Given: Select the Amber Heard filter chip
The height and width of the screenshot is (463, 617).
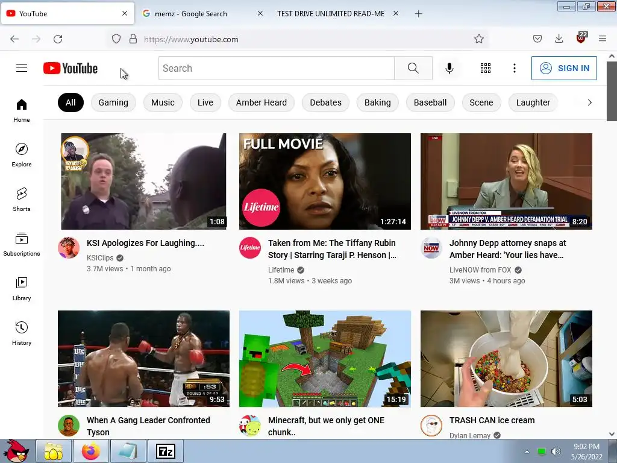Looking at the screenshot, I should point(262,102).
